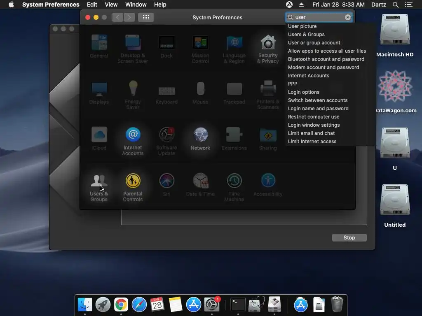
Task: Open the Edit menu
Action: coord(92,5)
